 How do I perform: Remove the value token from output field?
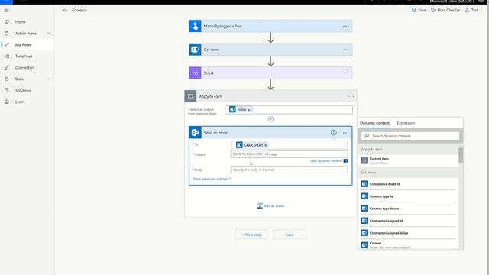tap(249, 110)
